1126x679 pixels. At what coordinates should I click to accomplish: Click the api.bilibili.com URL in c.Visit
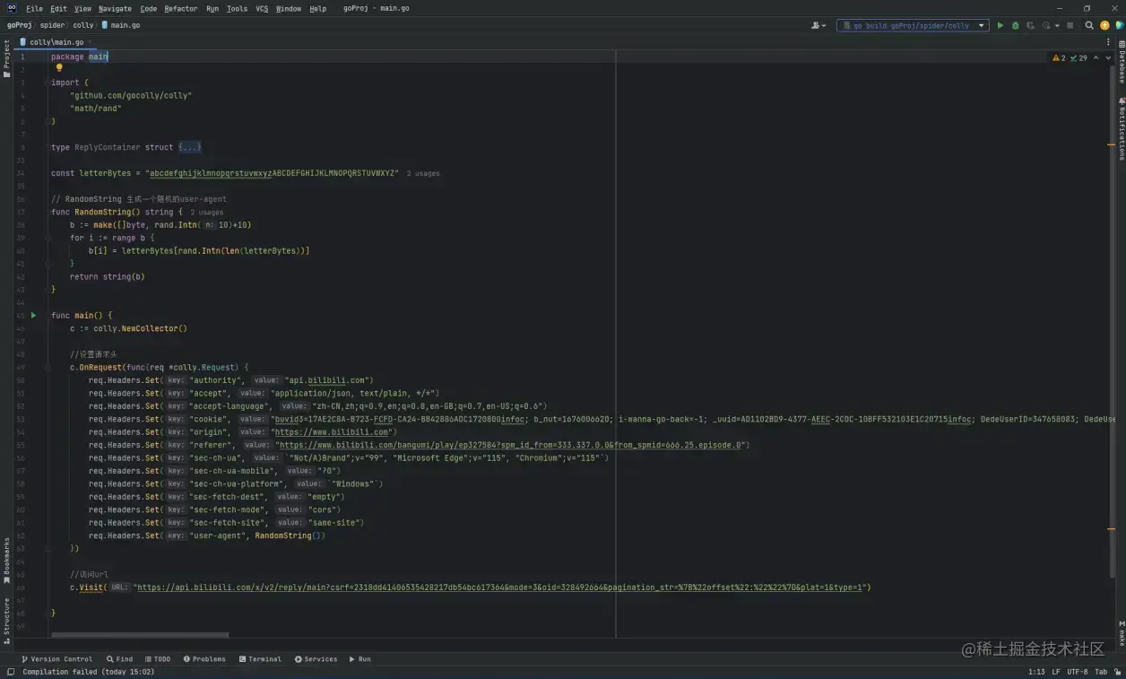(x=500, y=588)
